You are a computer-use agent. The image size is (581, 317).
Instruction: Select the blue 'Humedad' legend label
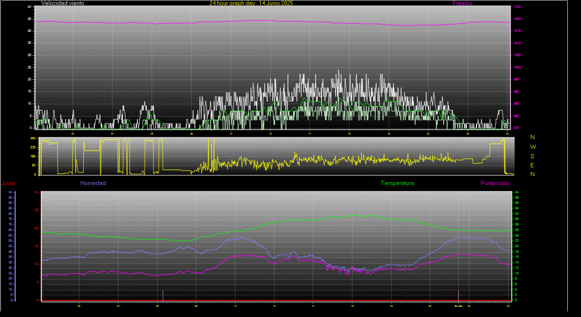click(x=93, y=183)
